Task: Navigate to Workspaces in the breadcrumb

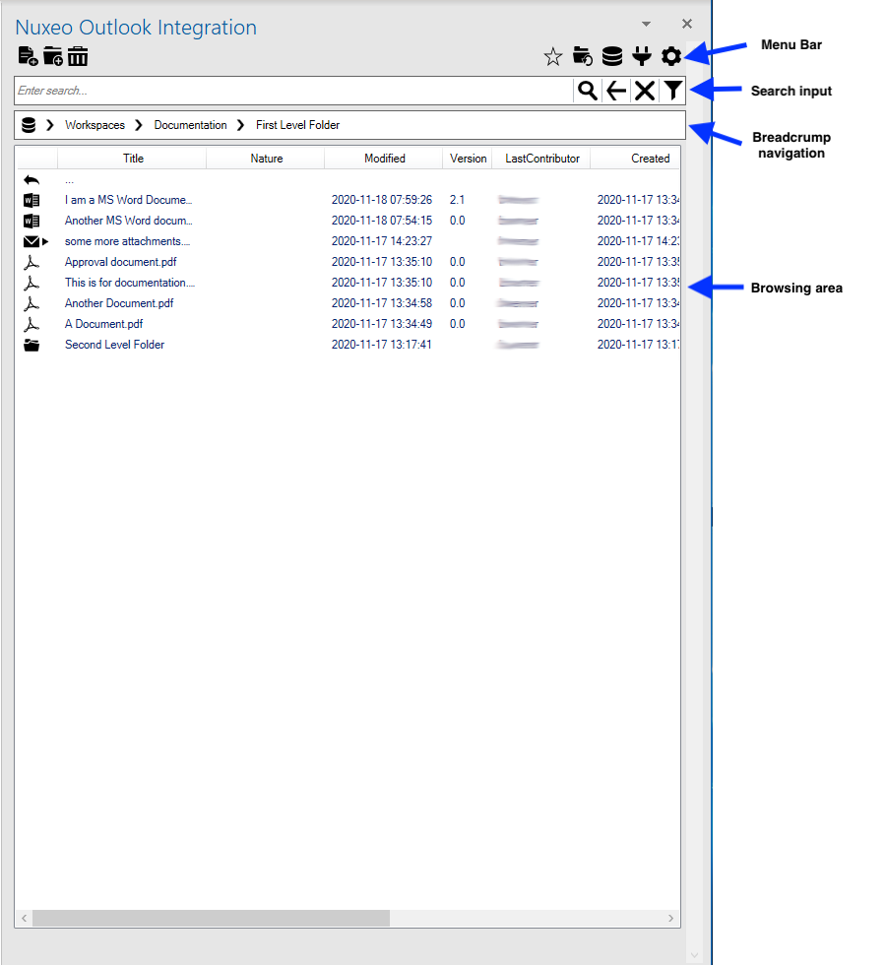Action: pos(95,125)
